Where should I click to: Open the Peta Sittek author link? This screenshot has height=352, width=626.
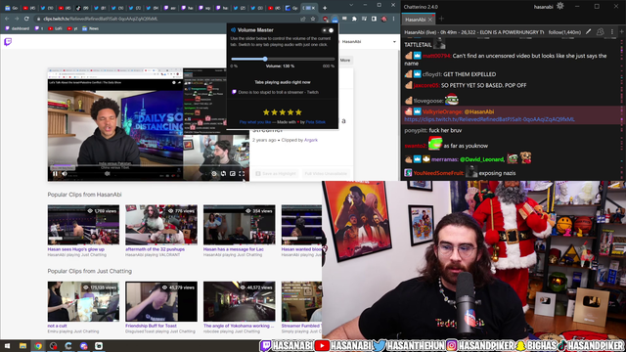pos(315,122)
